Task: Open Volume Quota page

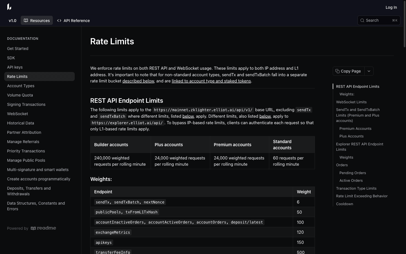Action: pyautogui.click(x=39, y=95)
